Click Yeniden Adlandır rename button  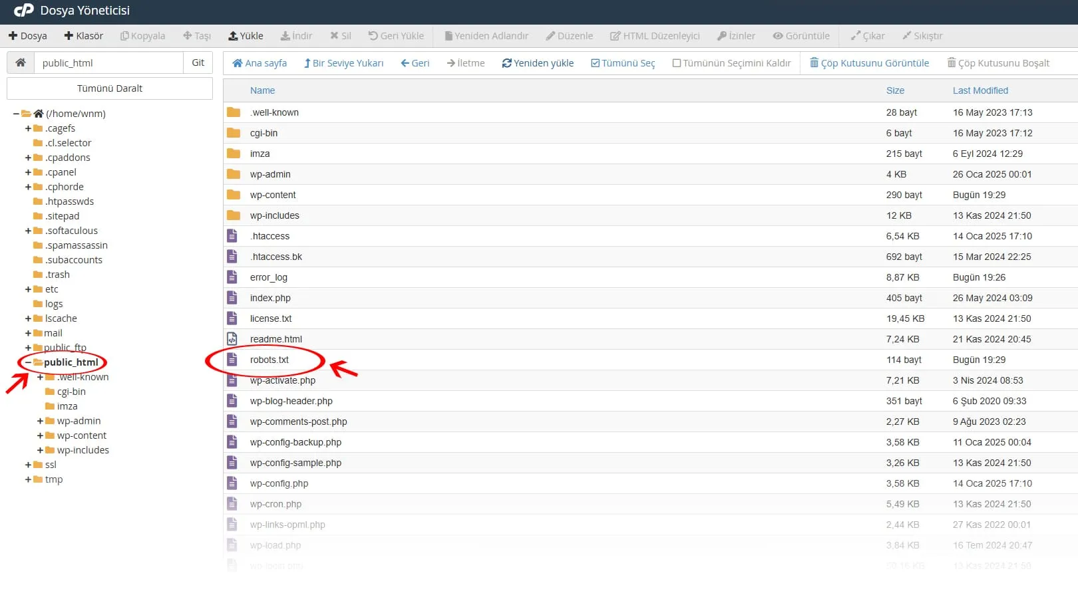coord(486,36)
